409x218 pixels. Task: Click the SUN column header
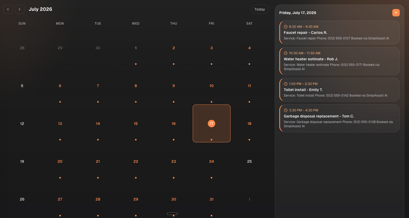click(x=22, y=24)
